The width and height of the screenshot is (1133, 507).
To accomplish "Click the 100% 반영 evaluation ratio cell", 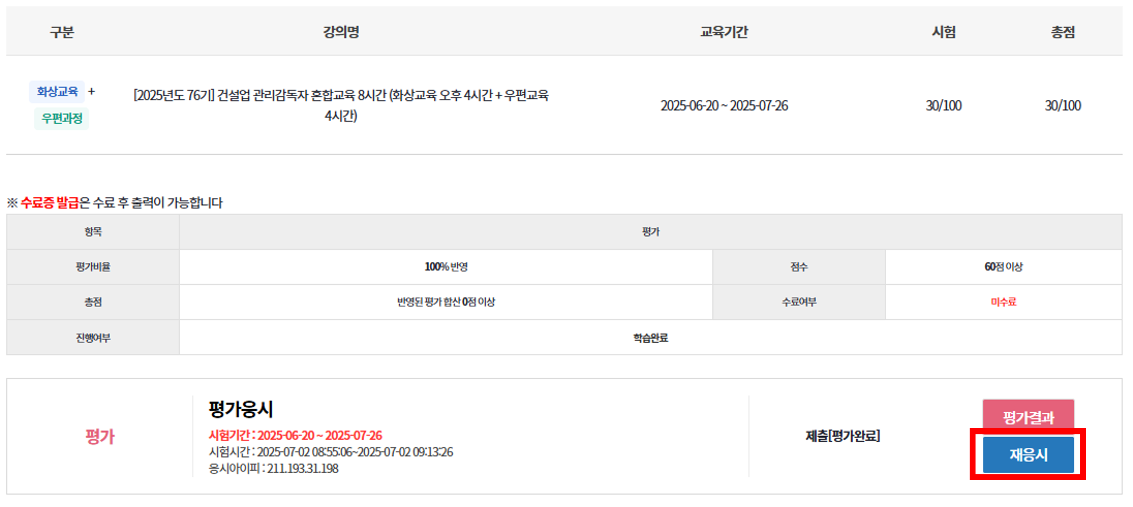I will [x=446, y=267].
